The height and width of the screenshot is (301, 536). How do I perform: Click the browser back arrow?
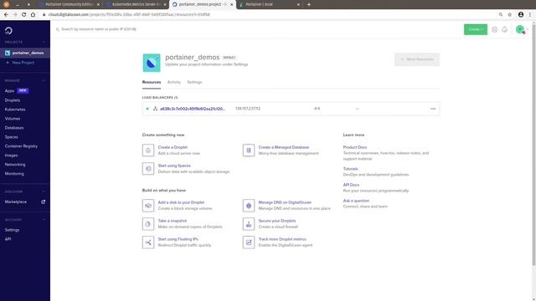(6, 15)
